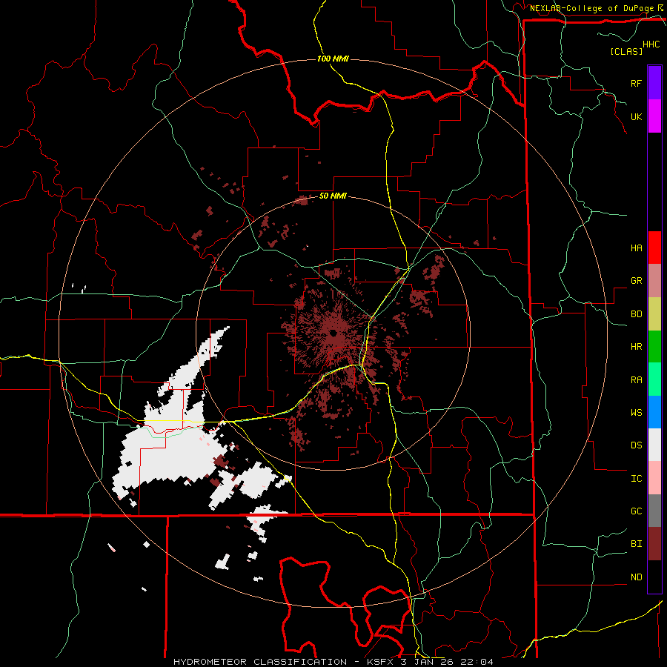Image resolution: width=667 pixels, height=667 pixels.
Task: Click the HA legend label
Action: 636,248
